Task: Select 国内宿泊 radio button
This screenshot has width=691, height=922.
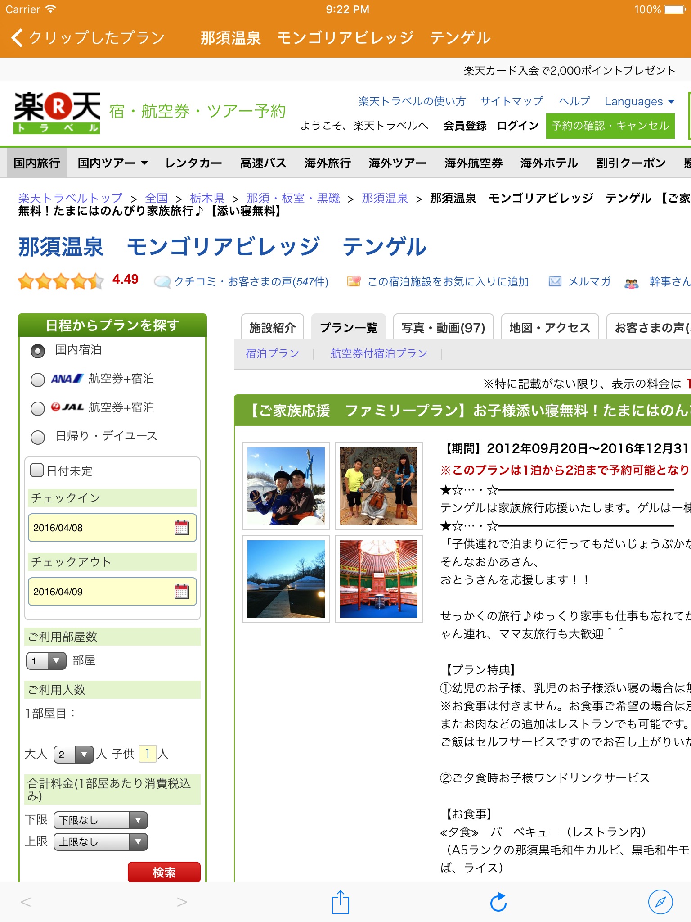Action: click(38, 351)
